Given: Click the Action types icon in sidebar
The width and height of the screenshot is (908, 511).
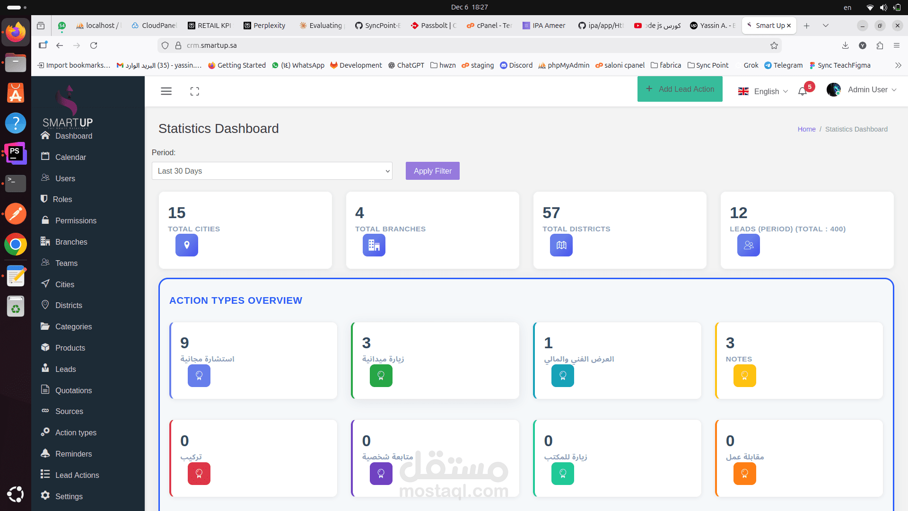Looking at the screenshot, I should (45, 432).
